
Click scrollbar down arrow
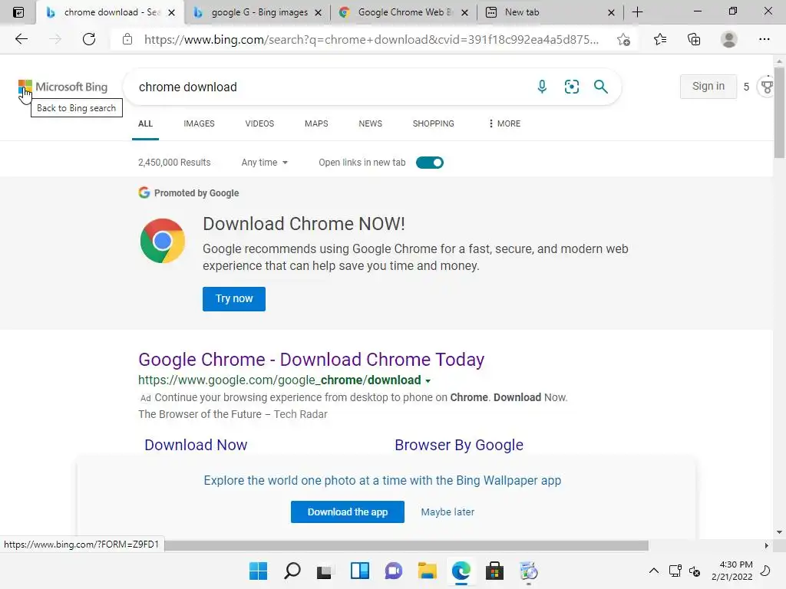pos(779,532)
